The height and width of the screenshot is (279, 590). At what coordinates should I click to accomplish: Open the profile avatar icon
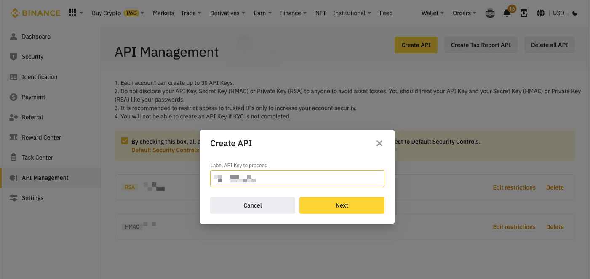(x=490, y=13)
